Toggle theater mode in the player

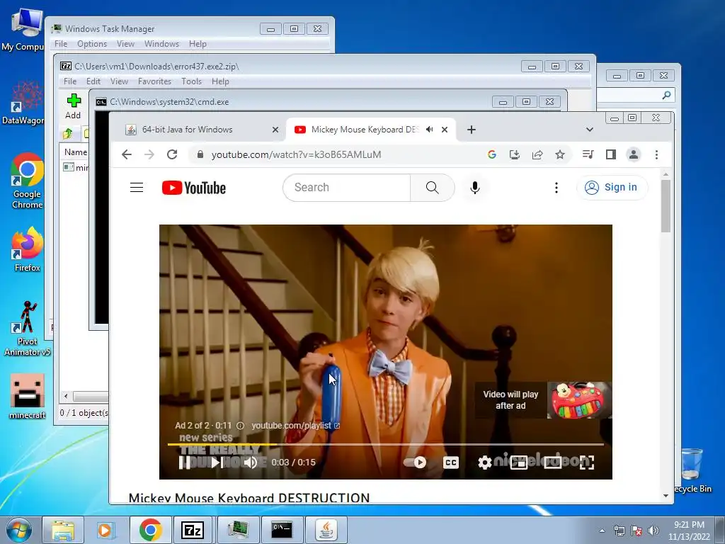coord(552,462)
